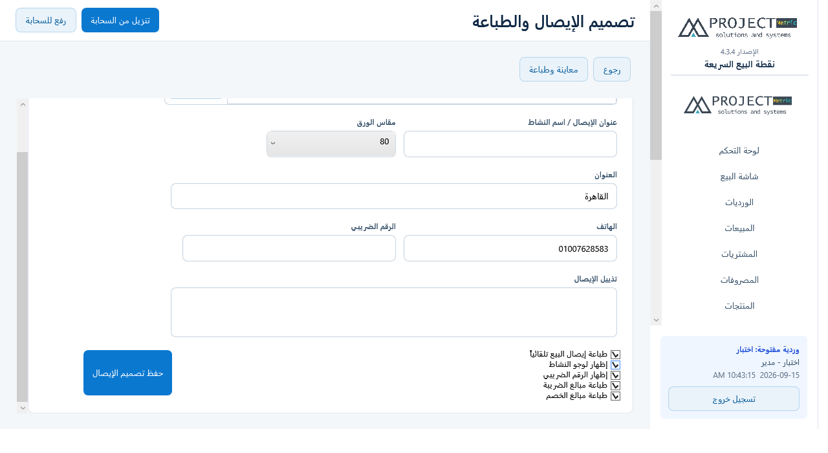The width and height of the screenshot is (828, 453).
Task: Click the تصميم الإيصال والطباعة page heading
Action: (x=553, y=21)
